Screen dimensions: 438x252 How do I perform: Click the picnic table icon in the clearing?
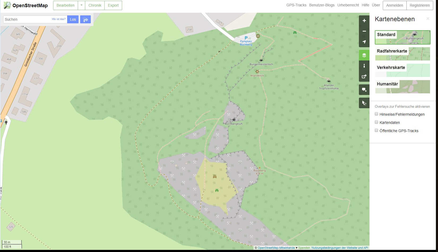pos(217,190)
